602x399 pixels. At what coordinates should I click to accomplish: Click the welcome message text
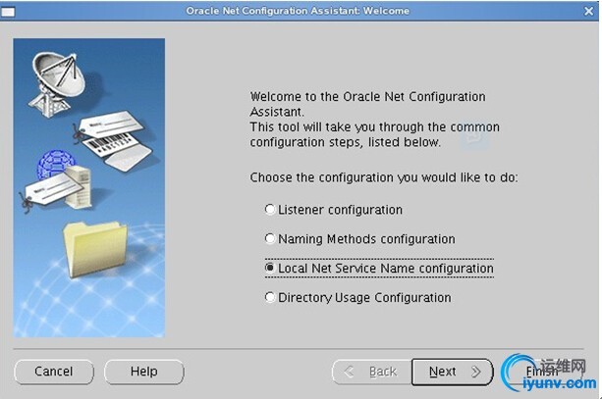(x=373, y=120)
